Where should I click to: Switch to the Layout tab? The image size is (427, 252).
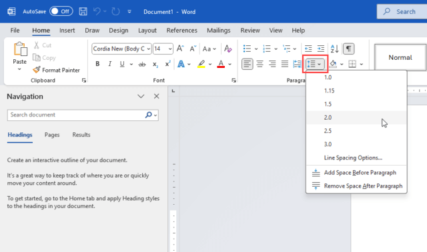click(x=147, y=31)
